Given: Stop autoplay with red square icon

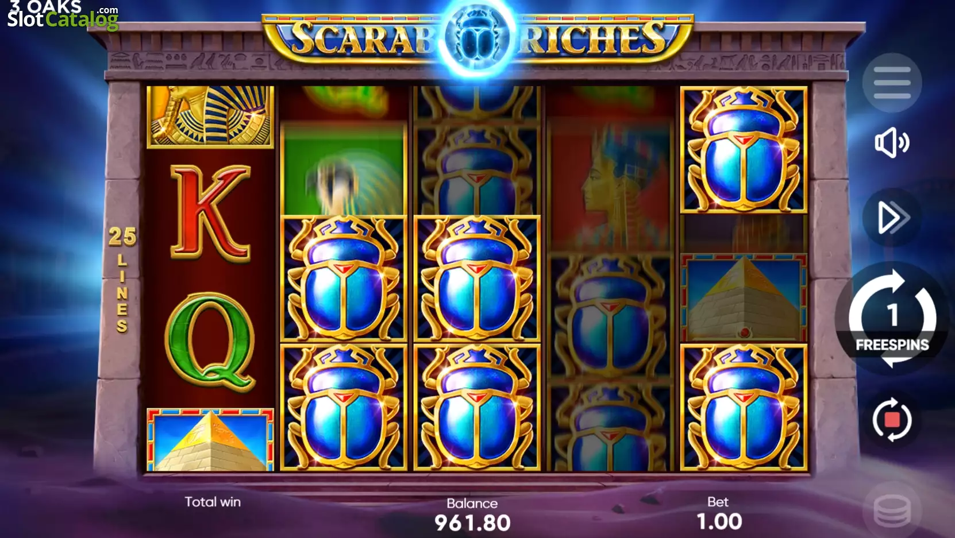Looking at the screenshot, I should click(892, 420).
